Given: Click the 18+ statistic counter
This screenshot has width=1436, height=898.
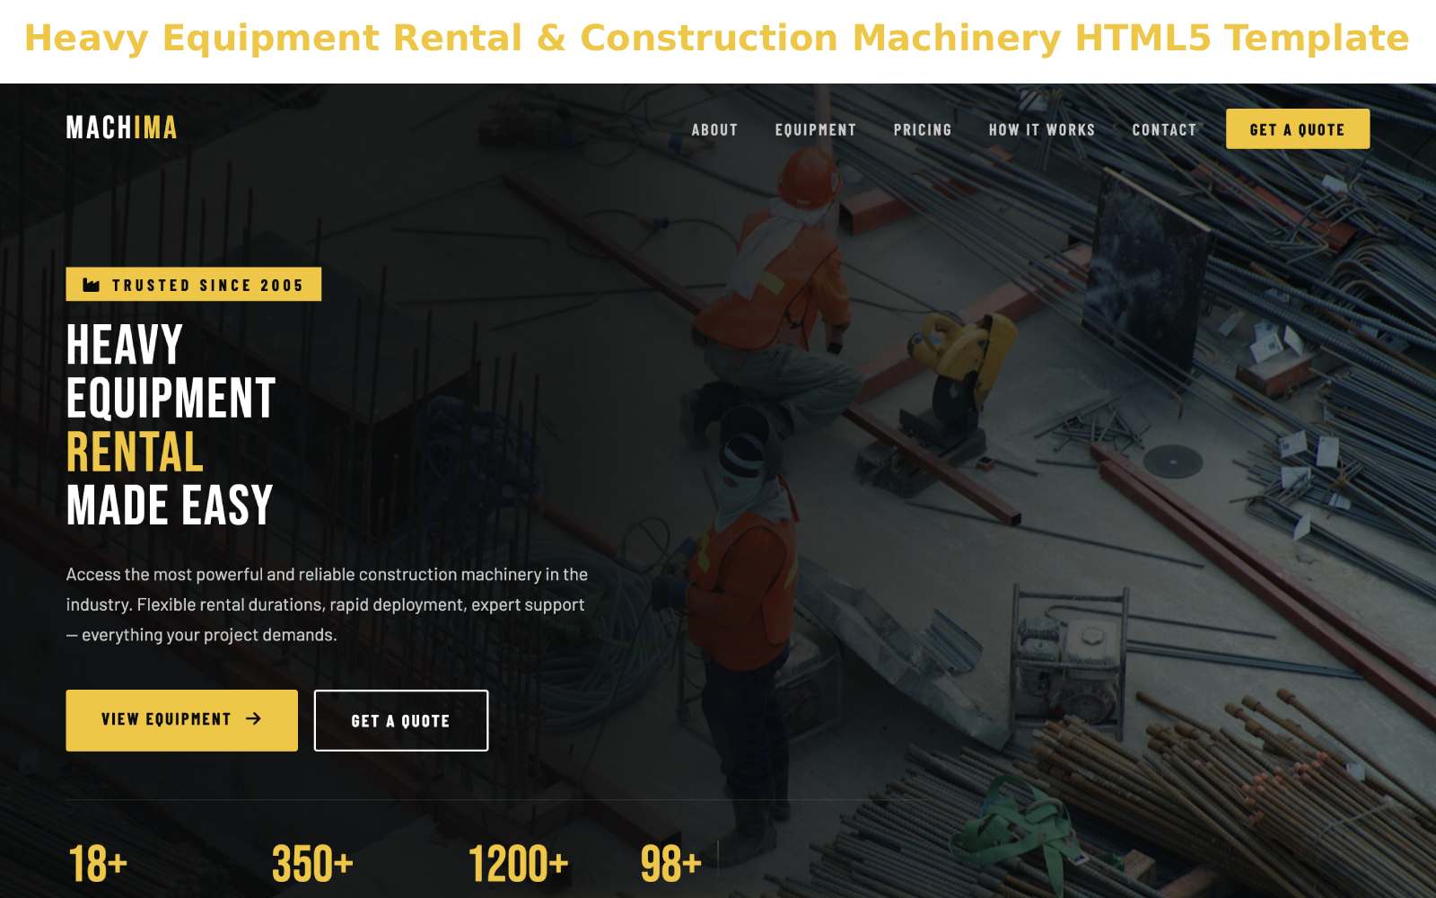Looking at the screenshot, I should point(99,865).
